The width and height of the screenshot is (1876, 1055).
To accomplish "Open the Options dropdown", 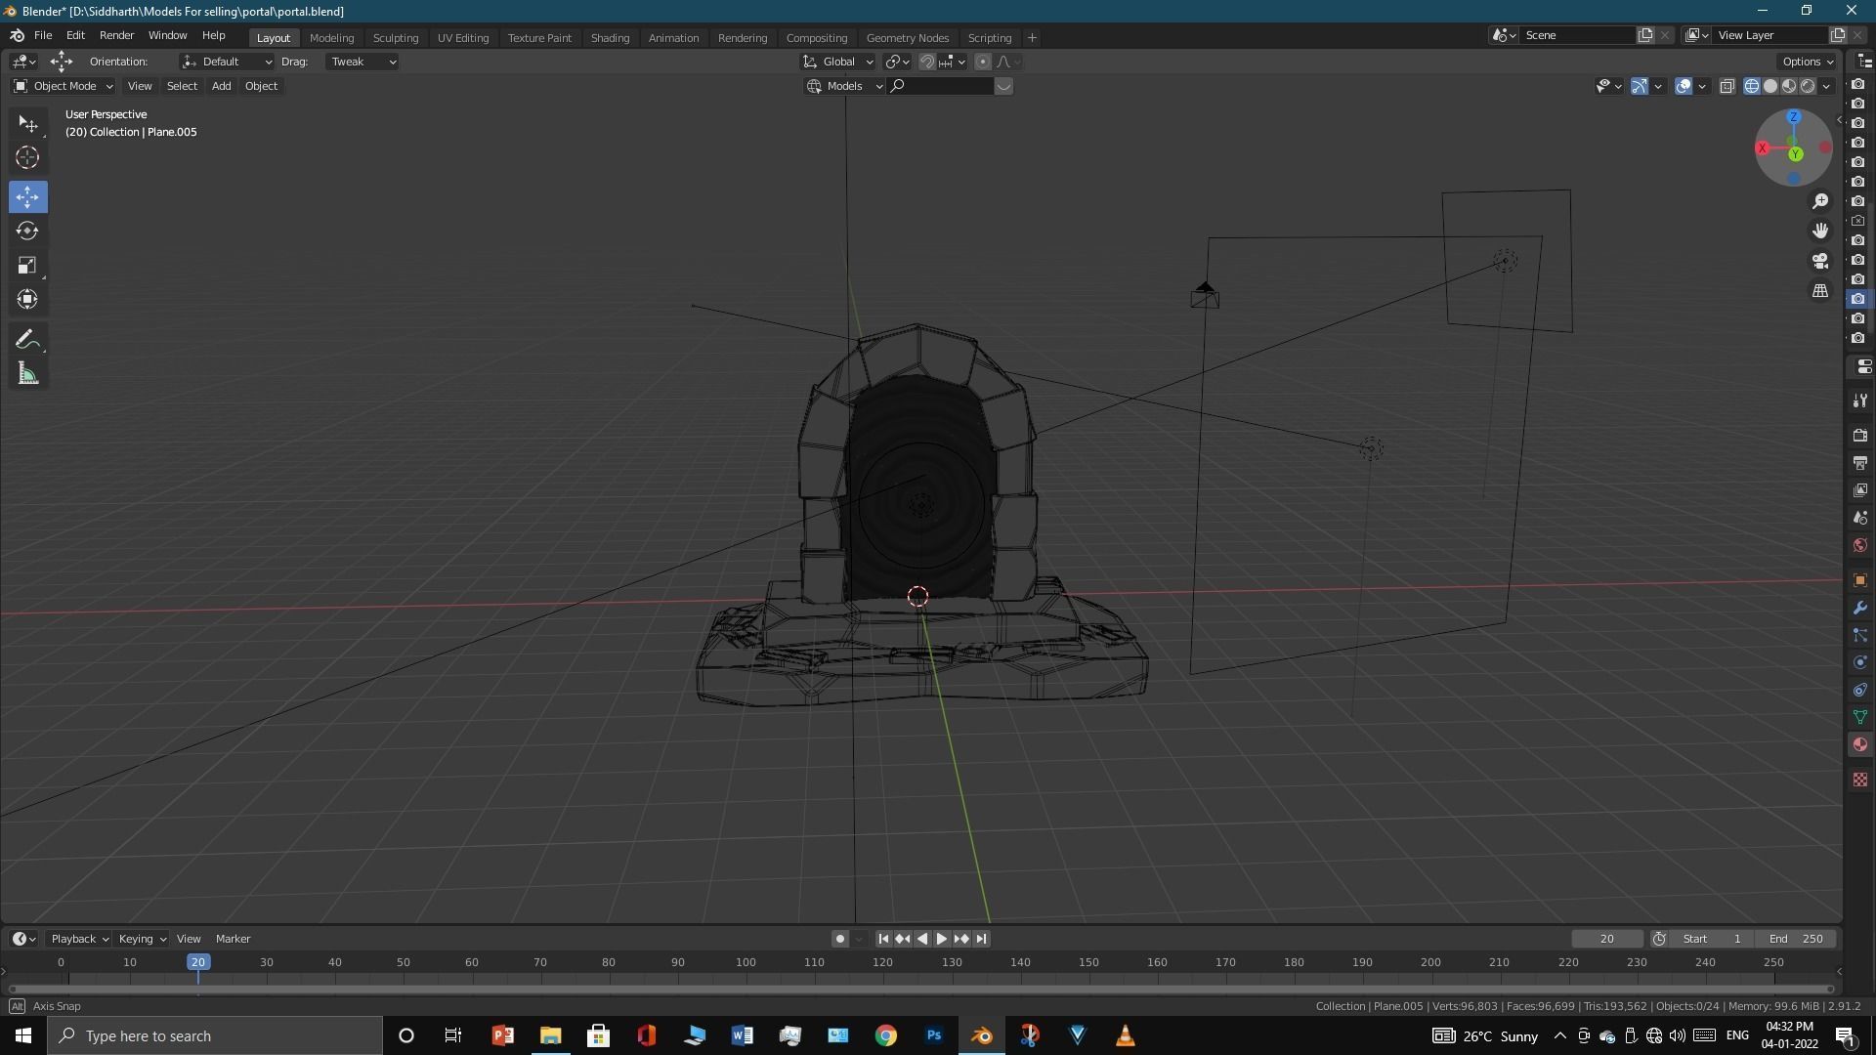I will [x=1808, y=62].
